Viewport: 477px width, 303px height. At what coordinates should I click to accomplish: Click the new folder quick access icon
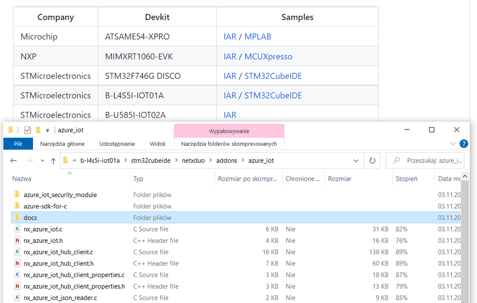click(x=38, y=130)
